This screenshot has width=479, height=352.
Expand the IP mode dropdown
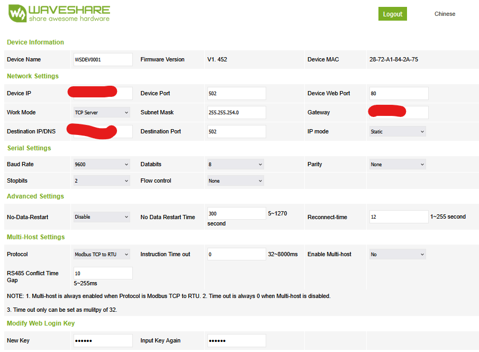tap(397, 131)
